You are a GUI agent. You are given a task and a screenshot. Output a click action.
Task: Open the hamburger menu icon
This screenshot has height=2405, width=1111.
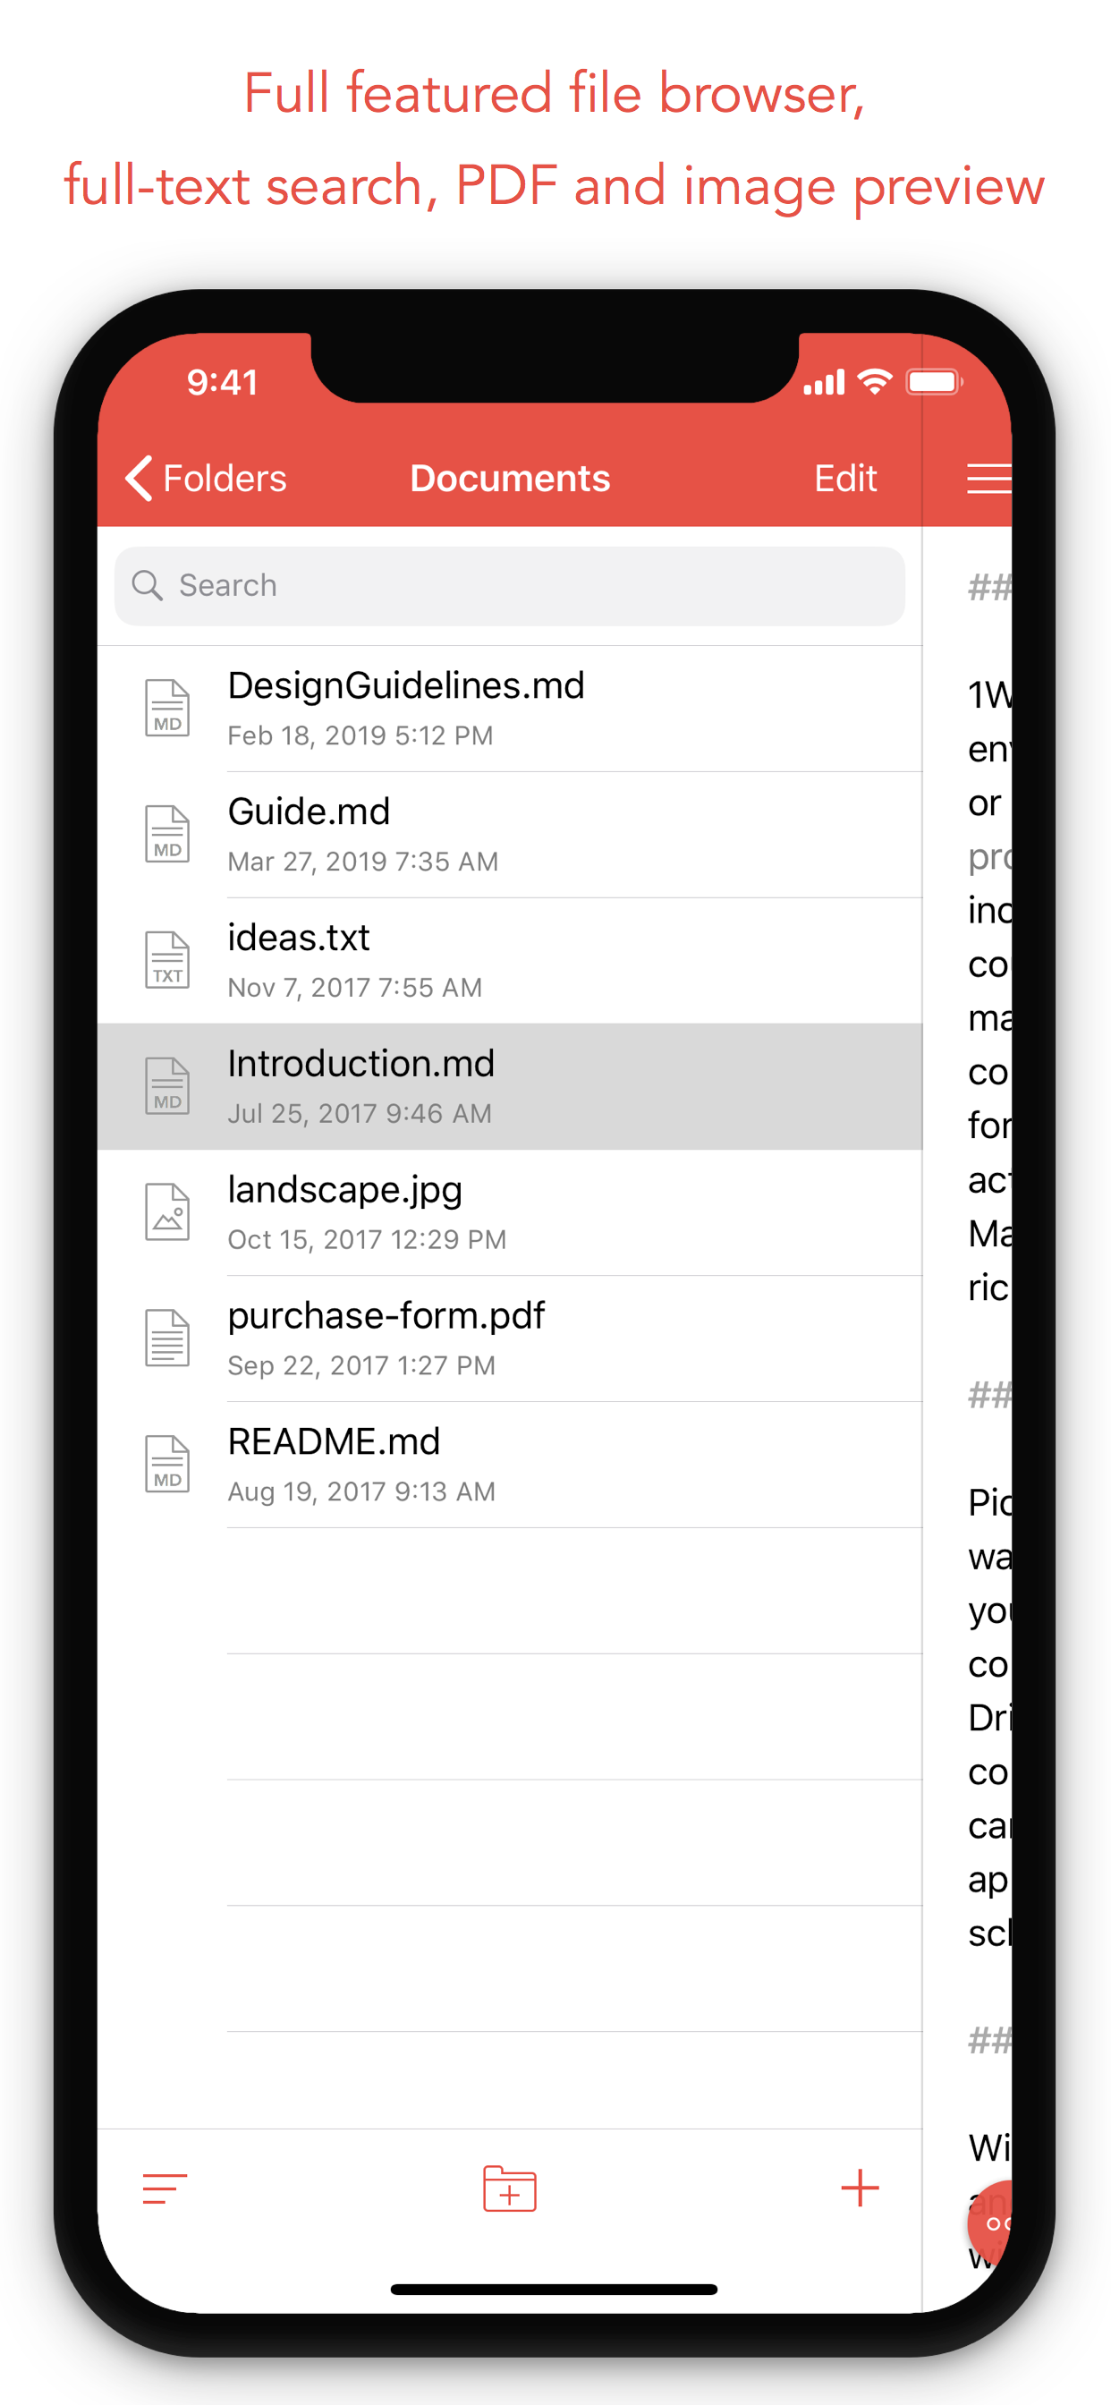tap(988, 478)
